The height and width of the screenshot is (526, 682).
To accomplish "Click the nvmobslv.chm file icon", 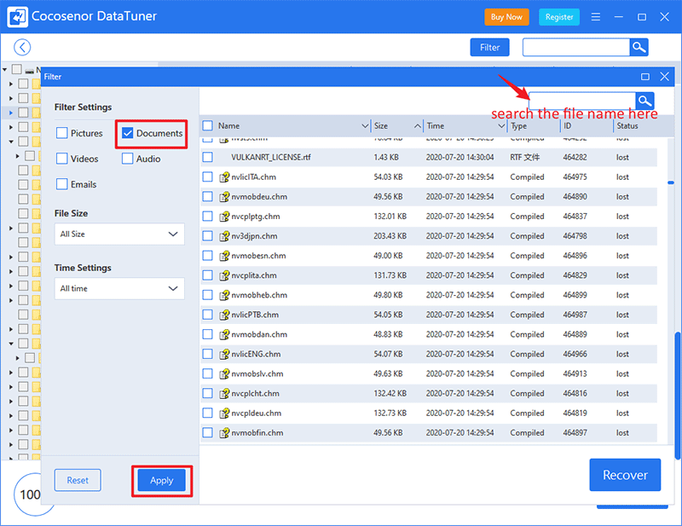I will 224,373.
